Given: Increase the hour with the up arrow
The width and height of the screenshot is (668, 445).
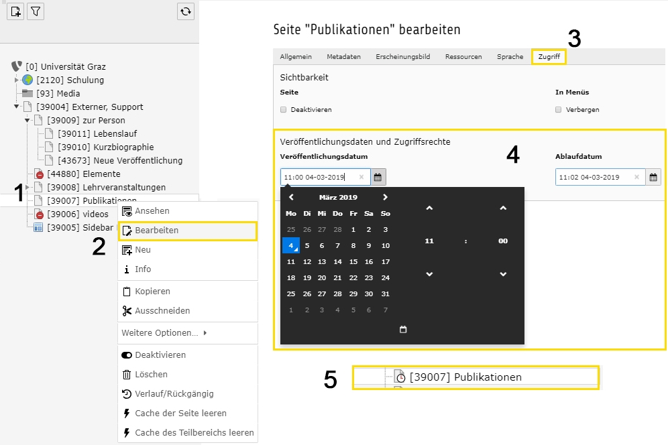Looking at the screenshot, I should pos(429,208).
